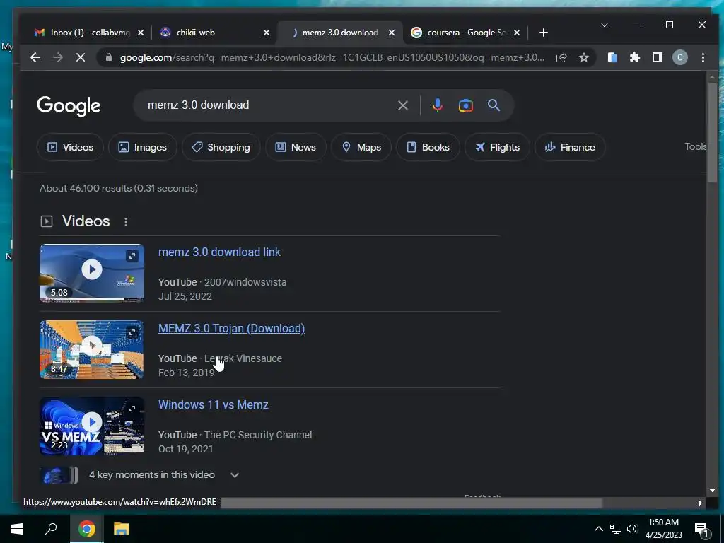Viewport: 724px width, 543px height.
Task: Click the forward navigation arrow
Action: [x=58, y=57]
